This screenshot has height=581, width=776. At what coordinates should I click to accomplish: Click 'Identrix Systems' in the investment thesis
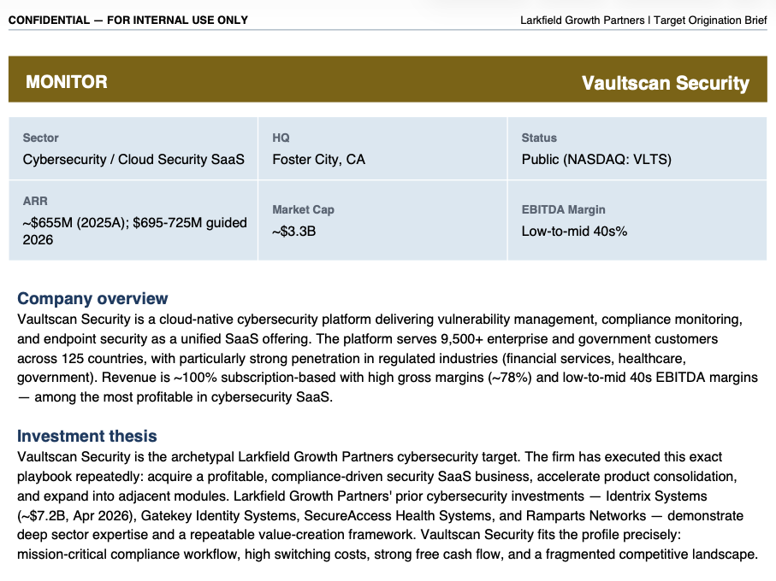pos(656,496)
